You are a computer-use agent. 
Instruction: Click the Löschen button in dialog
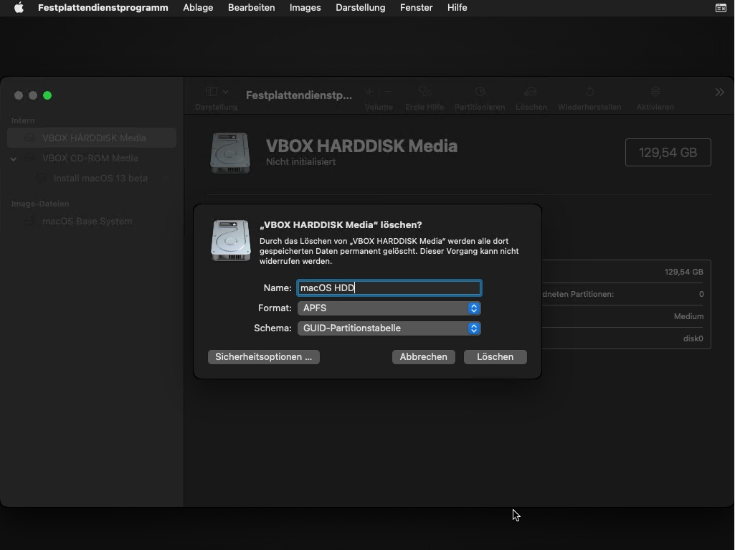coord(495,357)
